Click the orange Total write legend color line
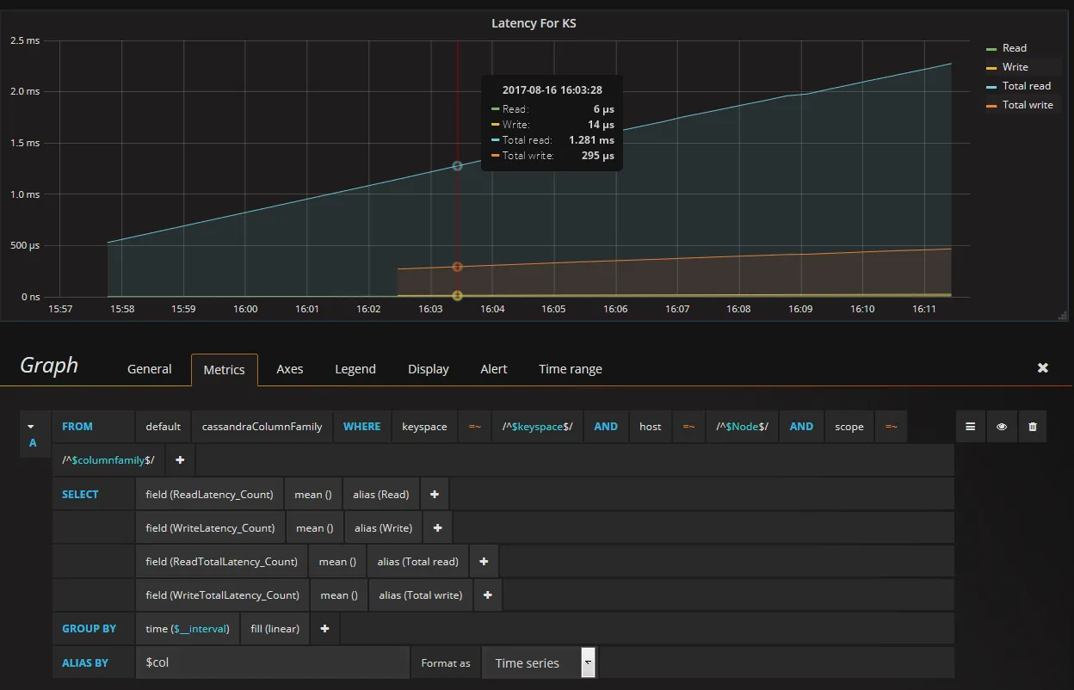 pyautogui.click(x=991, y=105)
